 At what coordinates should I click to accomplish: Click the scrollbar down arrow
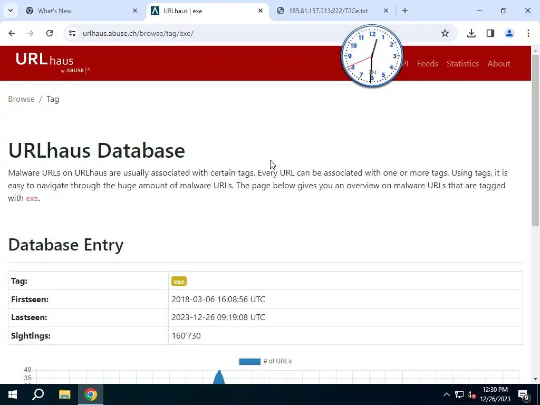pos(535,379)
